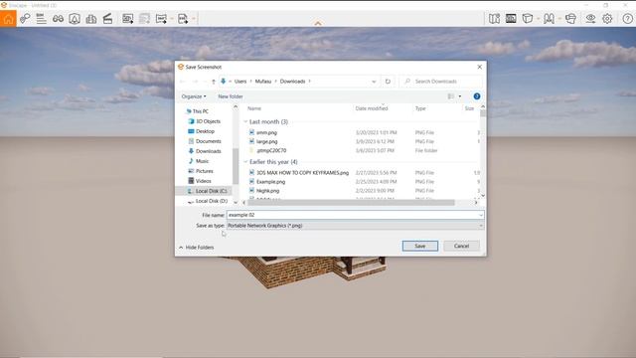This screenshot has height=358, width=636.
Task: Open the Save as type combo box
Action: (355, 226)
